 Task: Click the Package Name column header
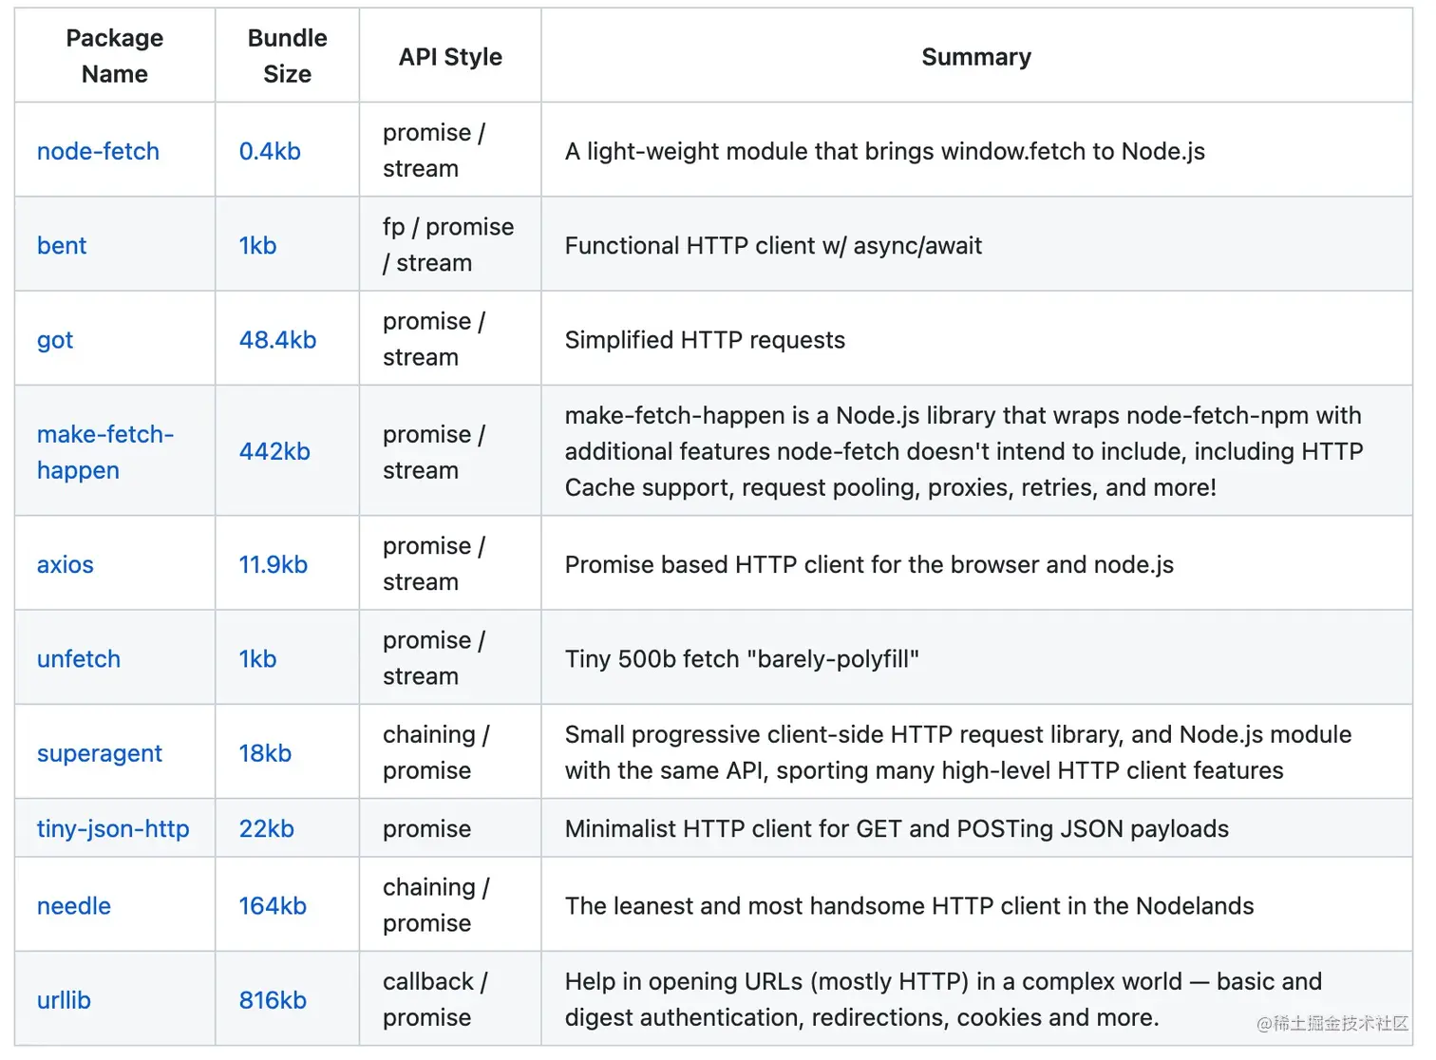click(x=115, y=56)
